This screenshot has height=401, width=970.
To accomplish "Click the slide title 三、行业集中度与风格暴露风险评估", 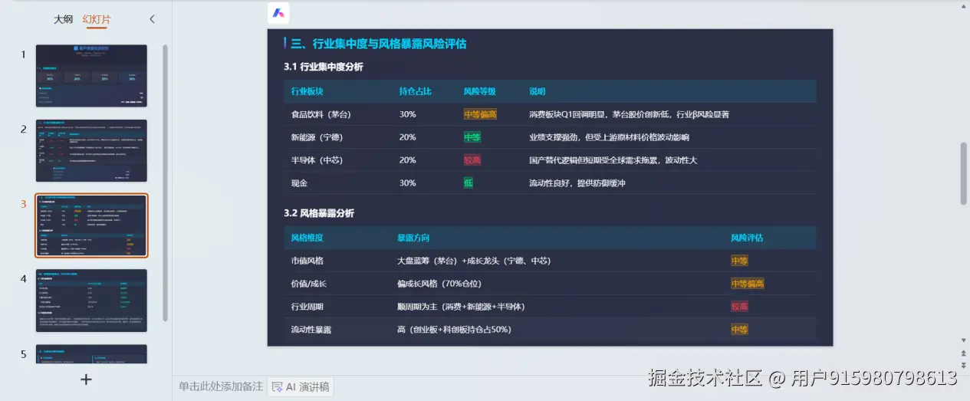I will 379,44.
